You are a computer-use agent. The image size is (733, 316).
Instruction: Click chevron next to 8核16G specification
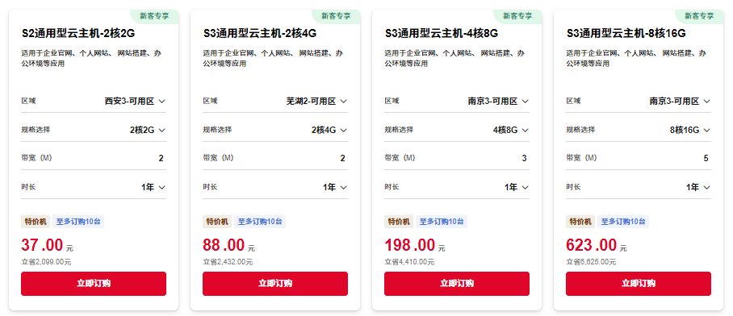tap(707, 131)
